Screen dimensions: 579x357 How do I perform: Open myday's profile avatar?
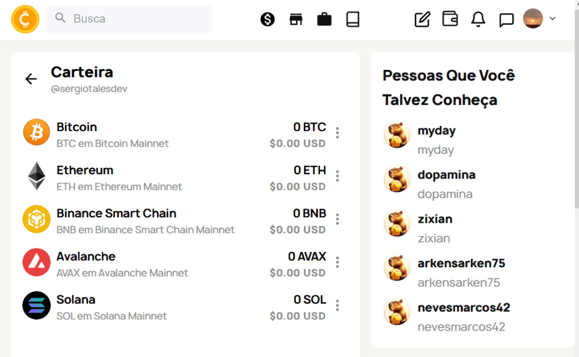coord(397,135)
